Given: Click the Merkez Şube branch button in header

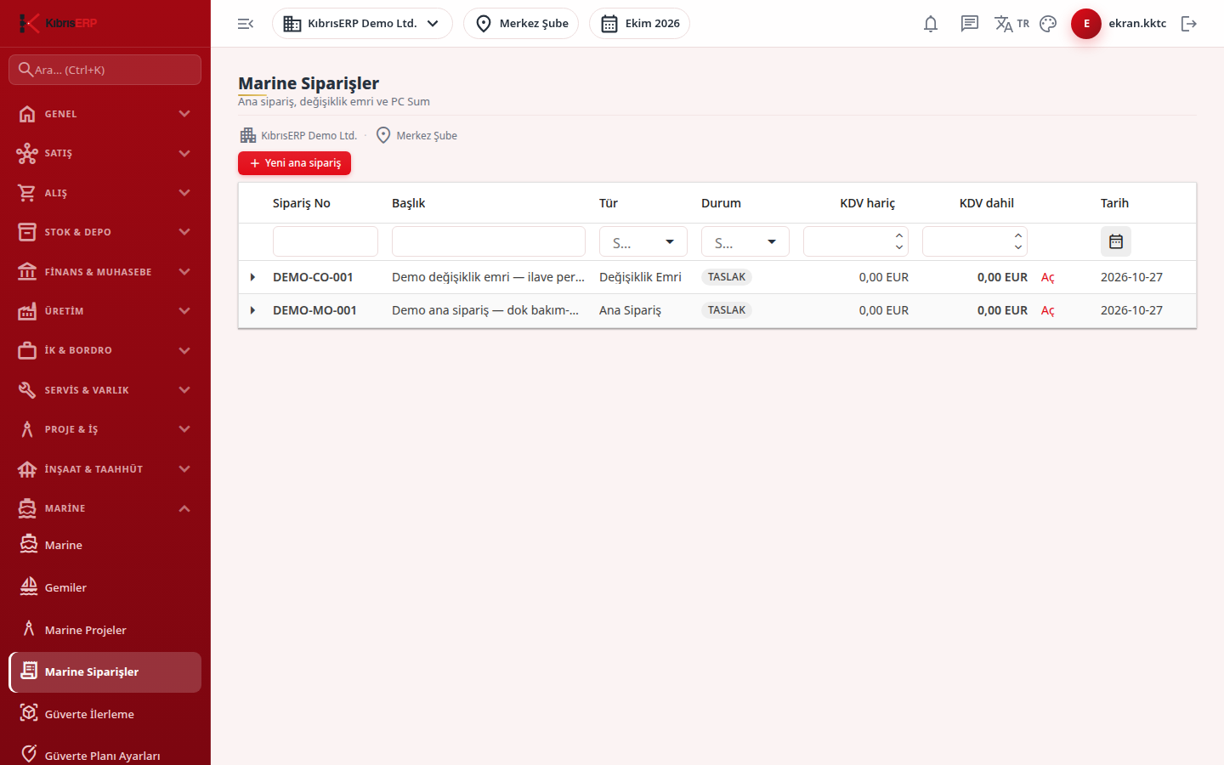Looking at the screenshot, I should pyautogui.click(x=521, y=24).
